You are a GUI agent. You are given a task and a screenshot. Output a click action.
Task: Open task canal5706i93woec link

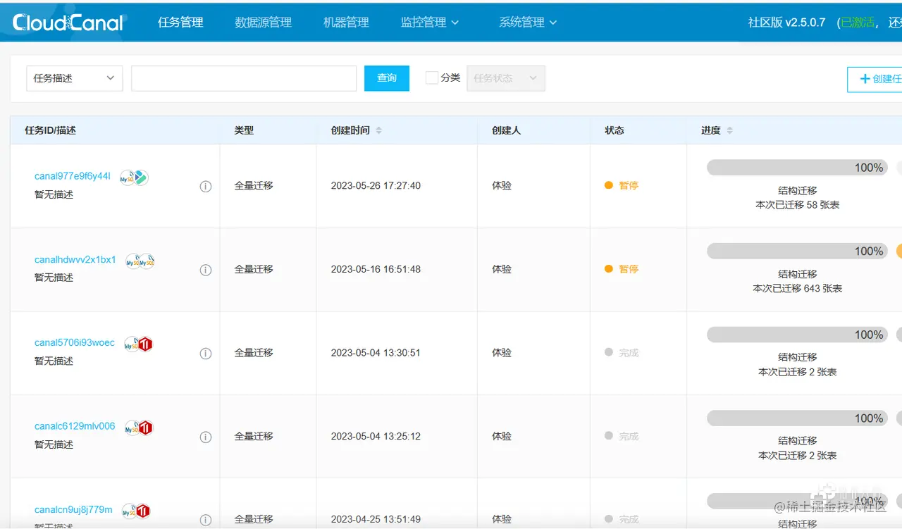pos(75,343)
